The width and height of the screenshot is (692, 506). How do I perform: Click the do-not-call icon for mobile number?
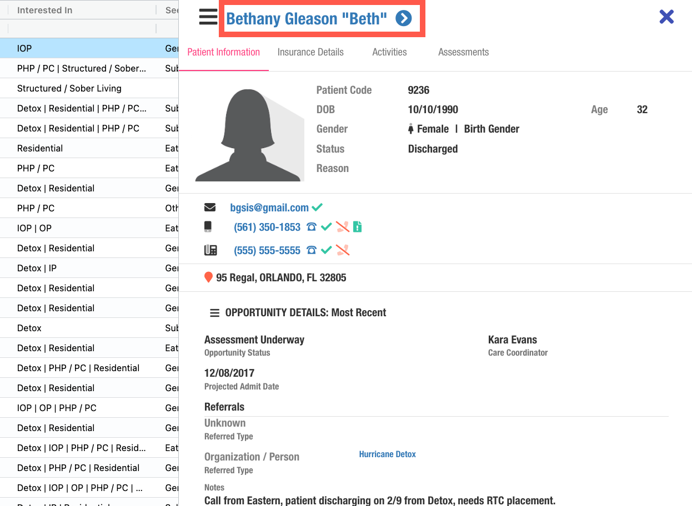343,226
